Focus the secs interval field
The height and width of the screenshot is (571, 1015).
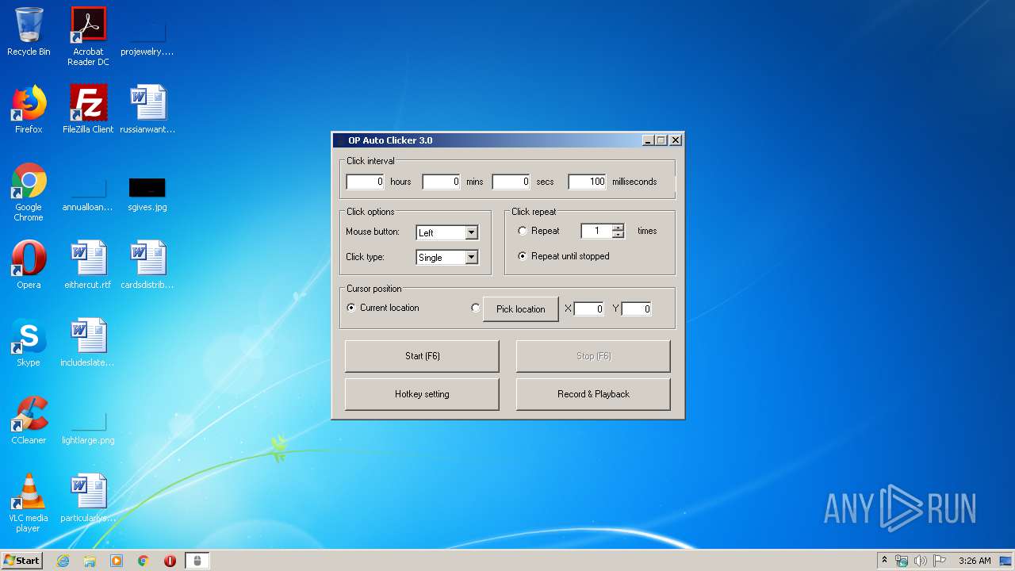[x=511, y=182]
